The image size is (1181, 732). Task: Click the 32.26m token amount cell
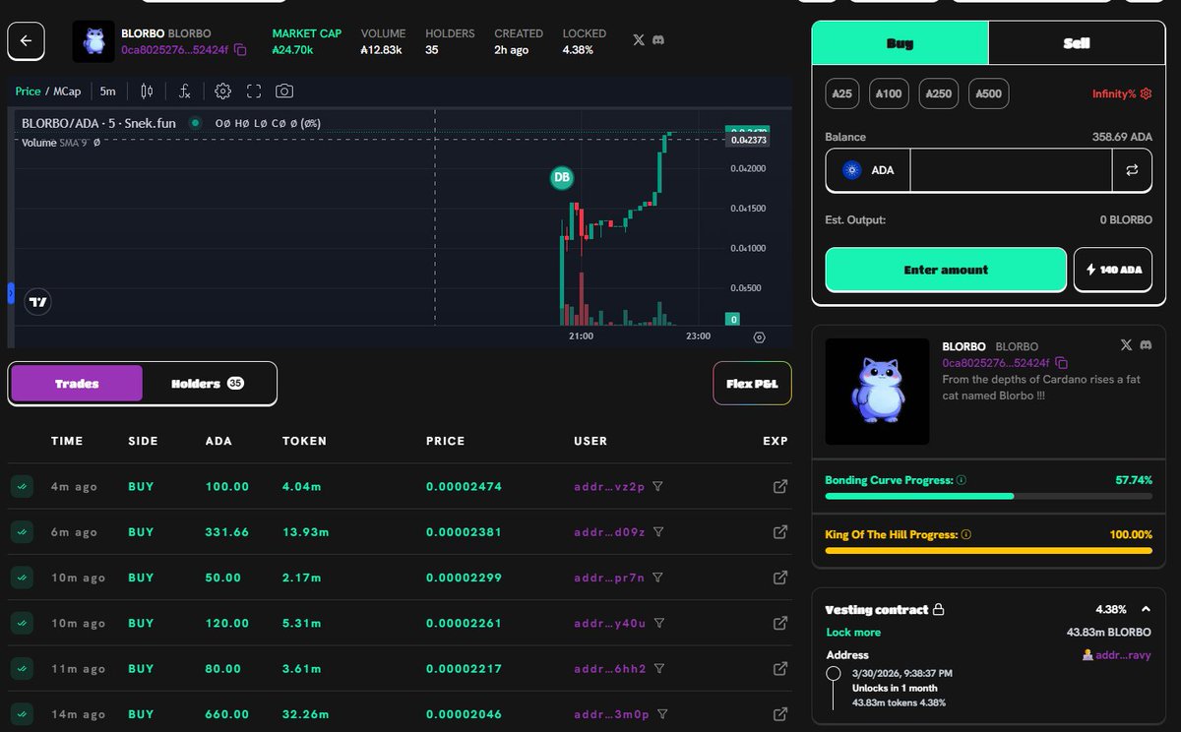click(308, 713)
